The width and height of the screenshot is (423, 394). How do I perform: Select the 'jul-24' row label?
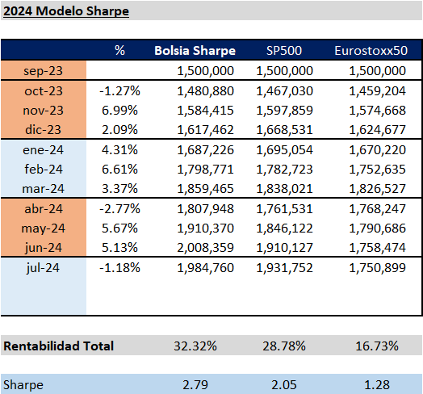(43, 268)
